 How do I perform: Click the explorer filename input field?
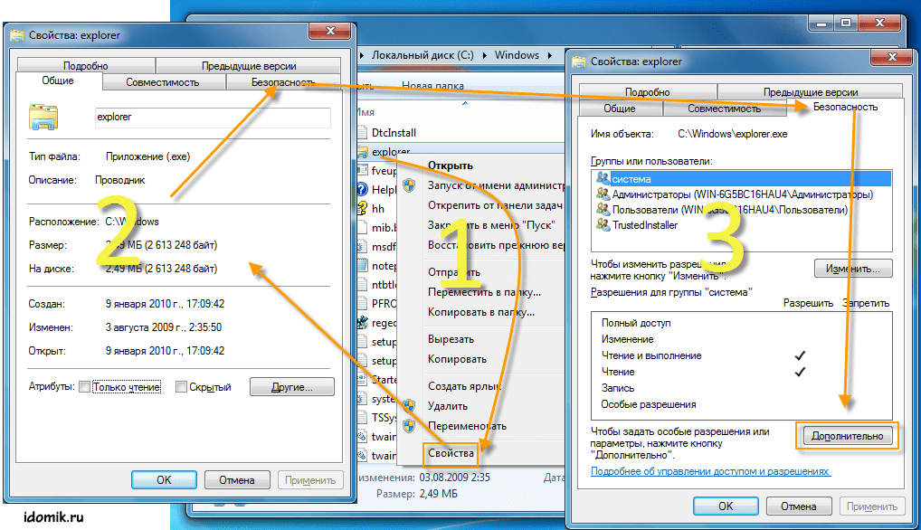tap(213, 118)
